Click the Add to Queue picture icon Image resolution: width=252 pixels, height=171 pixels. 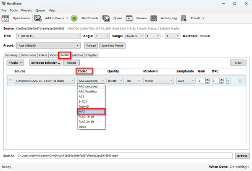tap(38, 18)
